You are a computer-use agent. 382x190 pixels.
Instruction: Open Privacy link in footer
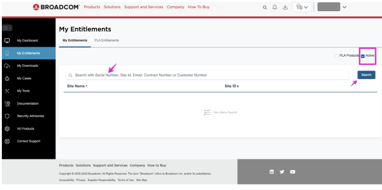point(81,180)
